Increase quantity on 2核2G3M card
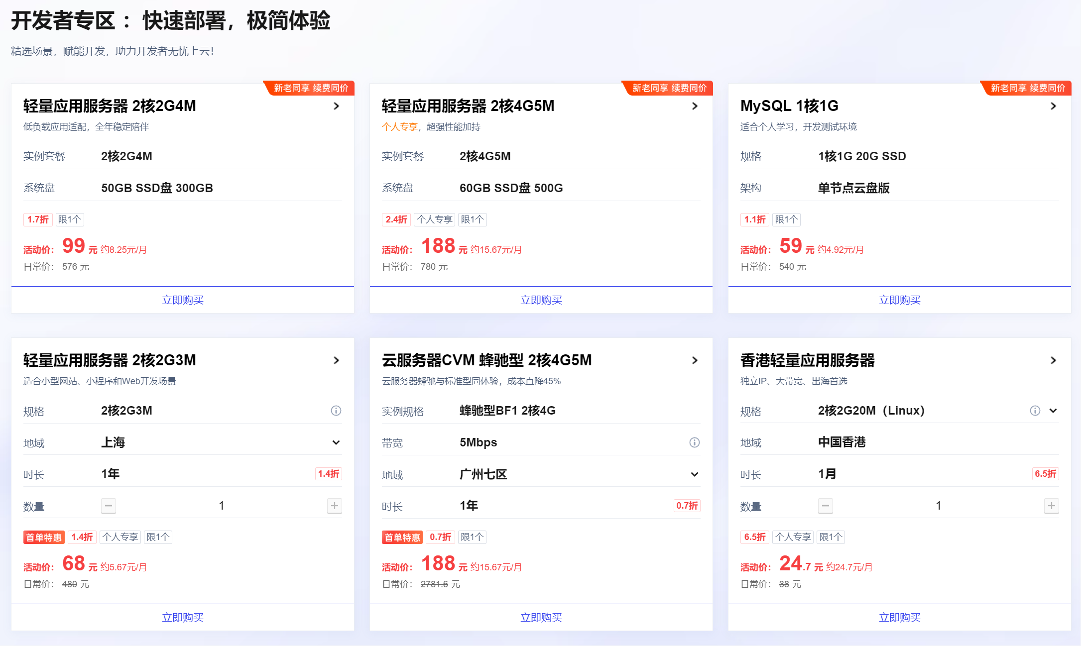1081x646 pixels. (x=335, y=506)
